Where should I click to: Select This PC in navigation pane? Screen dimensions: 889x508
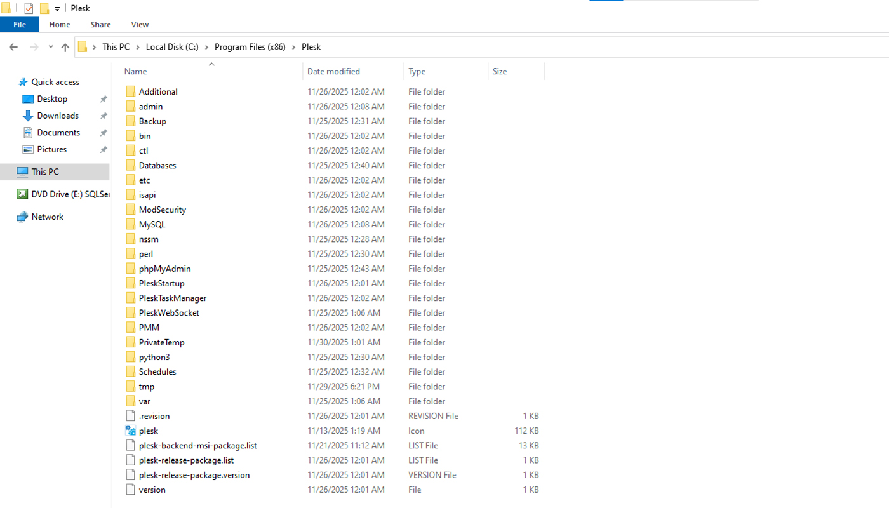point(45,171)
